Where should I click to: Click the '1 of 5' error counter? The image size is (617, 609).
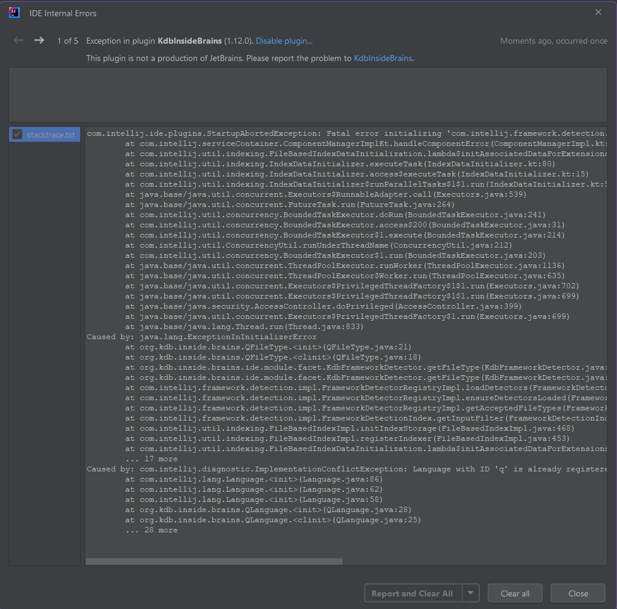click(x=68, y=41)
